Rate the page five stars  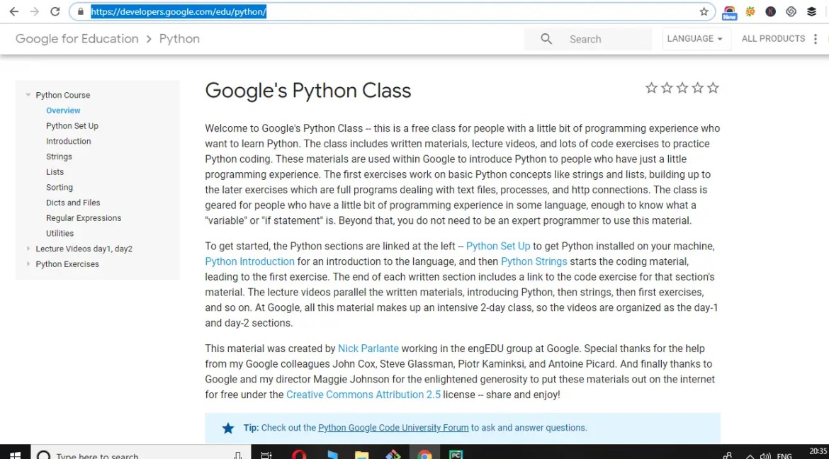714,88
